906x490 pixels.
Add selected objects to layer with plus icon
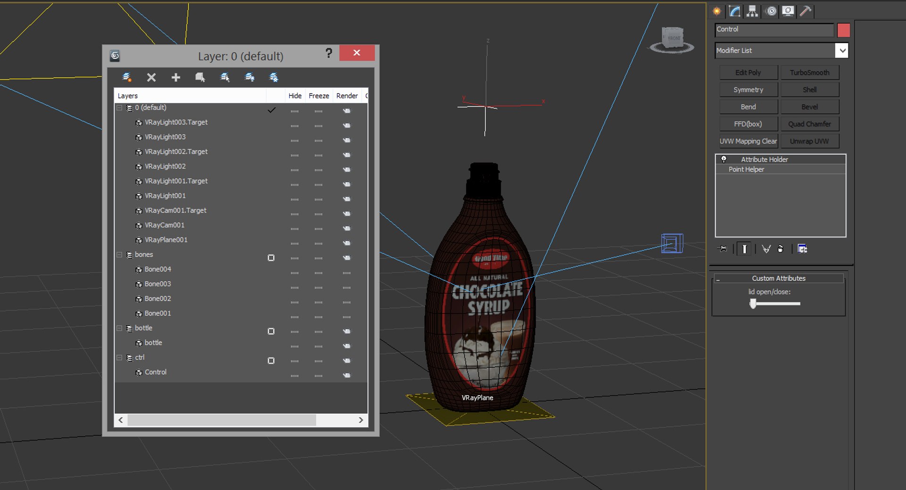176,77
